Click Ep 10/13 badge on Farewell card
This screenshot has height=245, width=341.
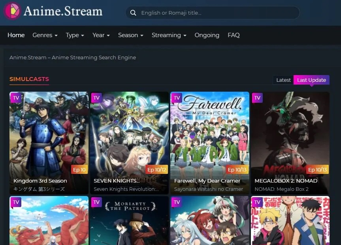(x=237, y=170)
